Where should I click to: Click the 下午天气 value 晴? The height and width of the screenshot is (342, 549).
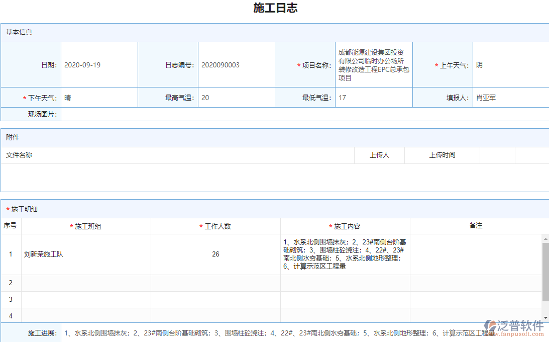click(66, 98)
